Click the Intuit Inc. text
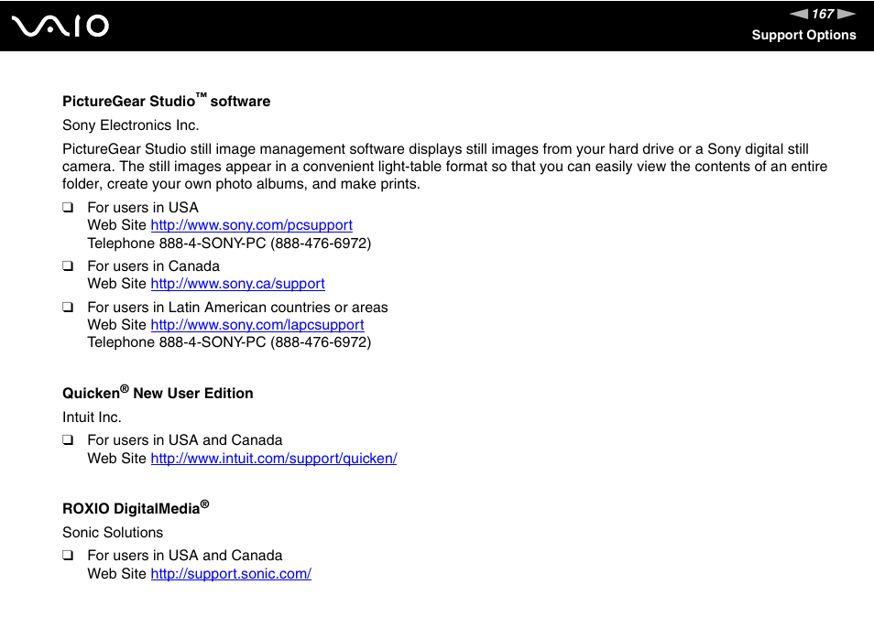 (x=92, y=417)
